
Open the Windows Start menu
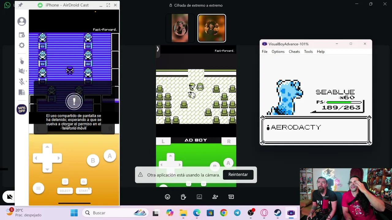(x=74, y=213)
